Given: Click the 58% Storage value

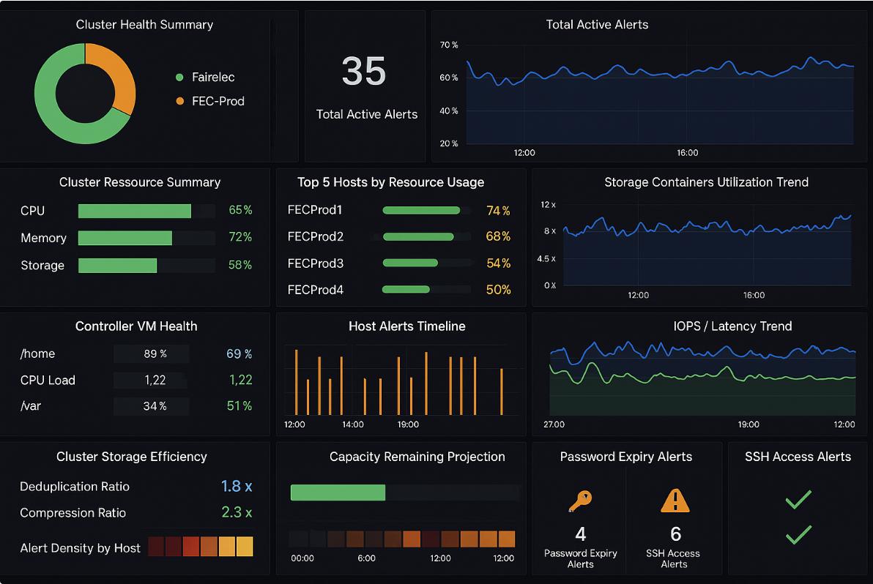Looking at the screenshot, I should coord(240,266).
